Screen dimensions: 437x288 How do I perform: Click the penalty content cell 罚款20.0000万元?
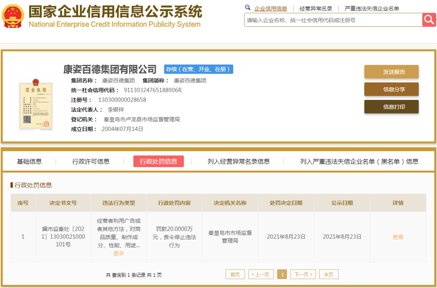[174, 237]
